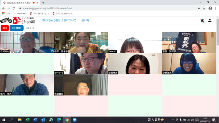The width and height of the screenshot is (219, 123).
Task: Open Excel from the taskbar
Action: (x=27, y=120)
